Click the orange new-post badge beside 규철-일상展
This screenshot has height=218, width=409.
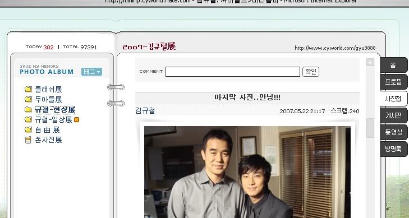click(76, 119)
